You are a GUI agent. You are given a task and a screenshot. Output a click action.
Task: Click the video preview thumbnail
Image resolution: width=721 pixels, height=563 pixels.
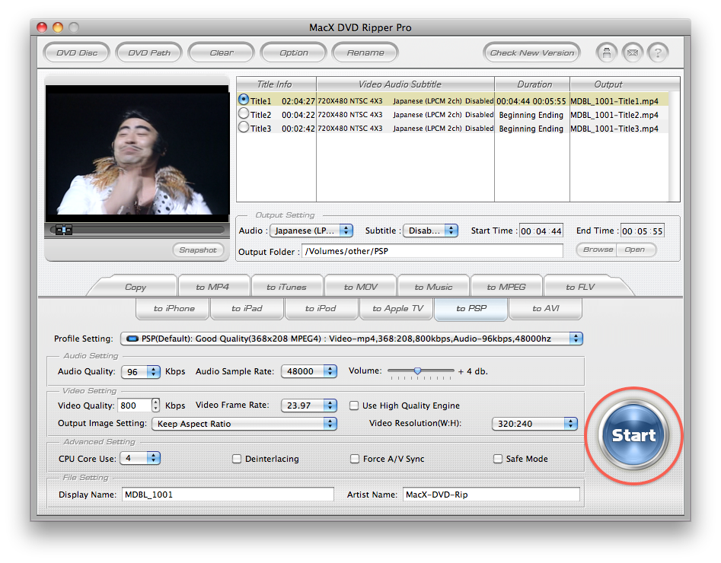click(x=137, y=154)
